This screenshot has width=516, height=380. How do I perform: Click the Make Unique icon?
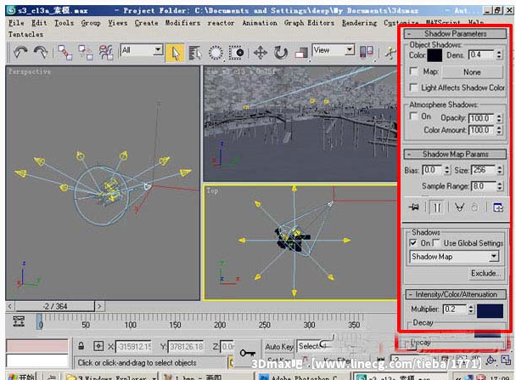pos(459,207)
